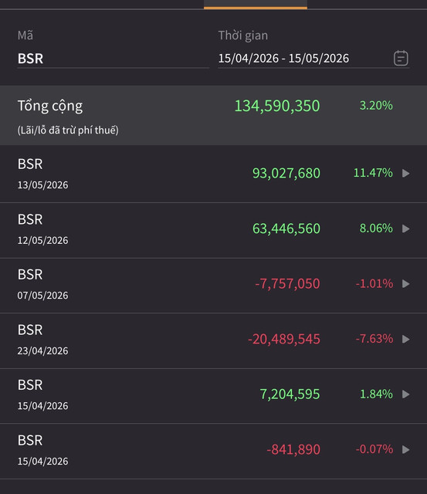The height and width of the screenshot is (494, 427).
Task: Click the Tổng cộng label
Action: tap(50, 107)
